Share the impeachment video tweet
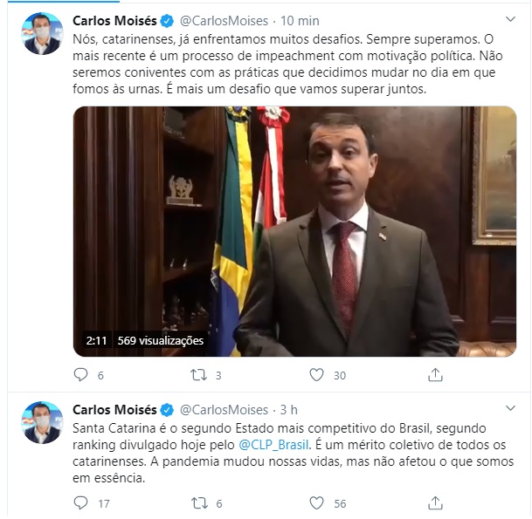This screenshot has width=532, height=519. pos(435,375)
